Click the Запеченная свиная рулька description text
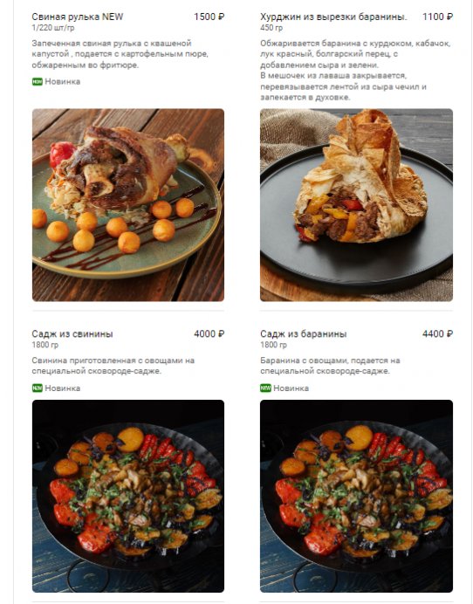Screen dimensions: 473x604 120,54
